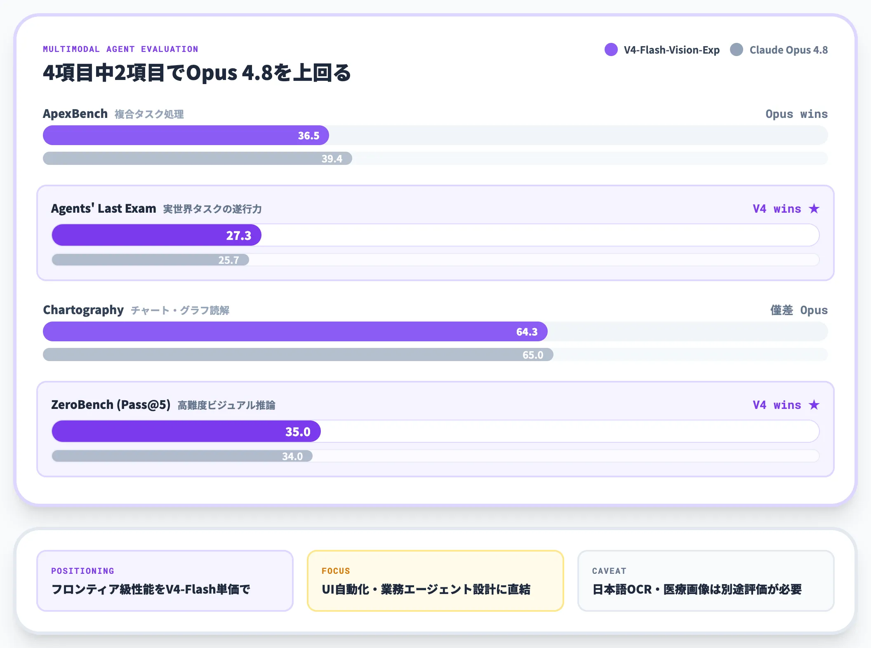Click the 高難度ビジュアル推論 subtitle

(x=226, y=405)
